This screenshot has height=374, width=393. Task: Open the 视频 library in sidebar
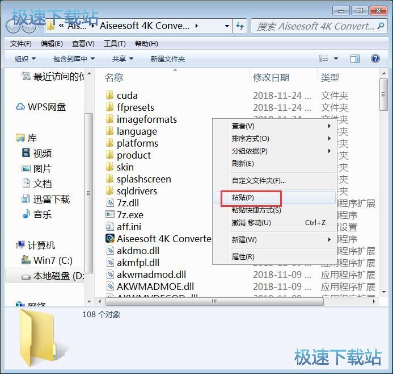[x=37, y=153]
